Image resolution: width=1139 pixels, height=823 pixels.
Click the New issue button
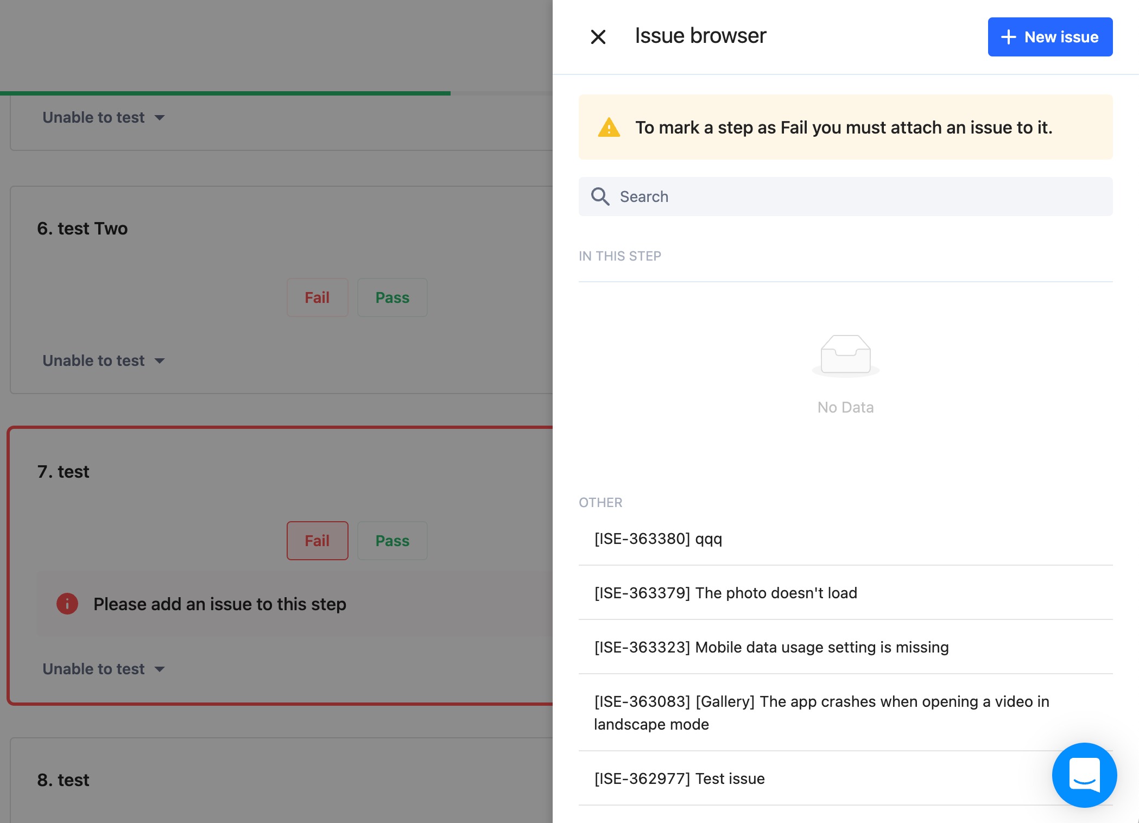1049,37
